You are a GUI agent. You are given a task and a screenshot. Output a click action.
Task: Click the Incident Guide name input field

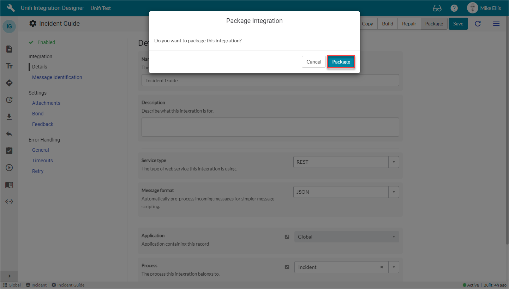coord(270,80)
